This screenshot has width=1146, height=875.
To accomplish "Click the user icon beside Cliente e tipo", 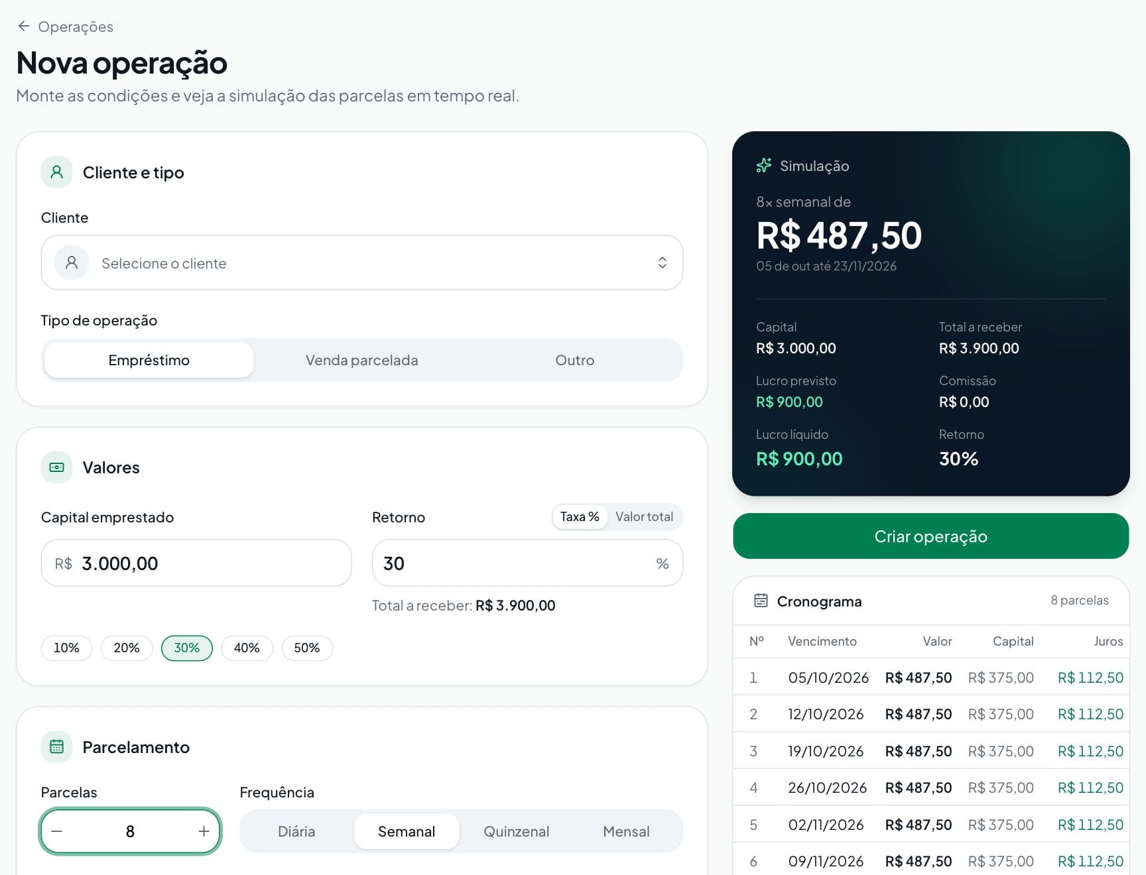I will [x=57, y=172].
